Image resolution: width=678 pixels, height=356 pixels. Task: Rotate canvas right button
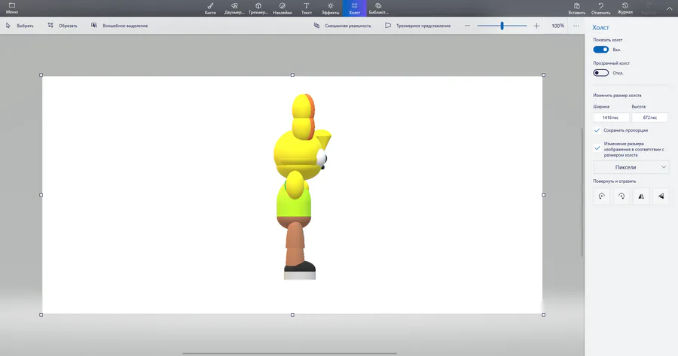coord(621,196)
